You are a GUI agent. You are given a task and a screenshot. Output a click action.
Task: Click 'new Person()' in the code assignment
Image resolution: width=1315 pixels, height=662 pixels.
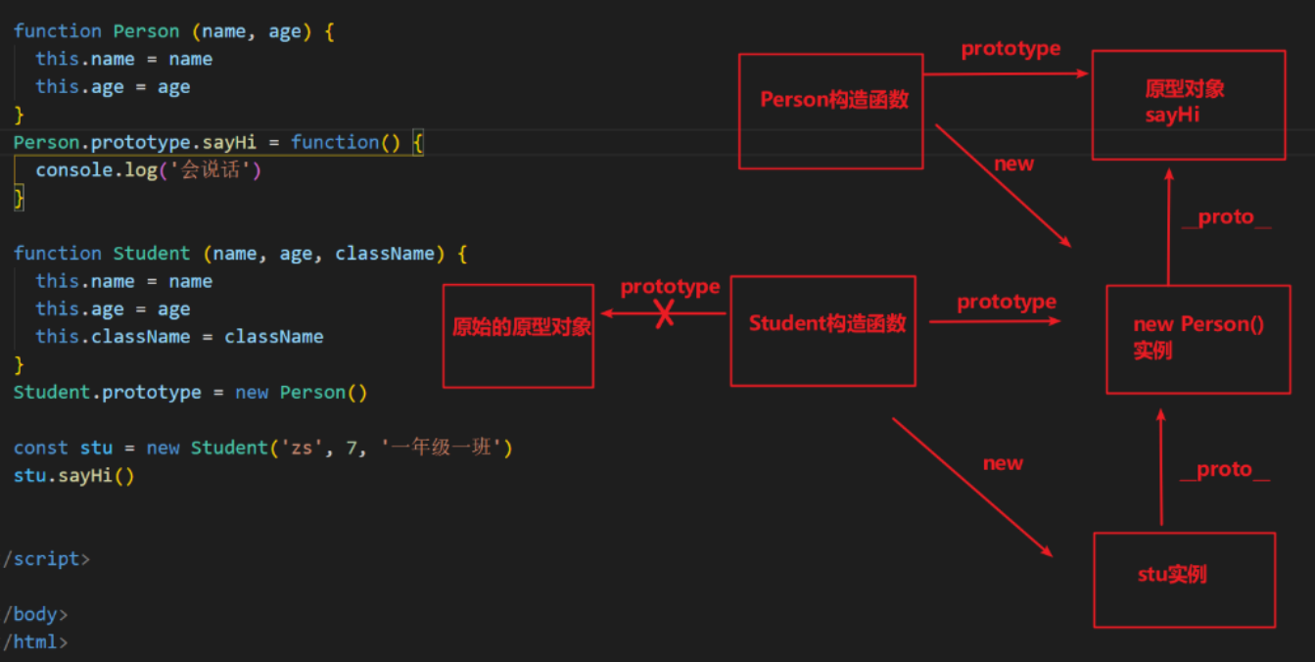coord(302,393)
